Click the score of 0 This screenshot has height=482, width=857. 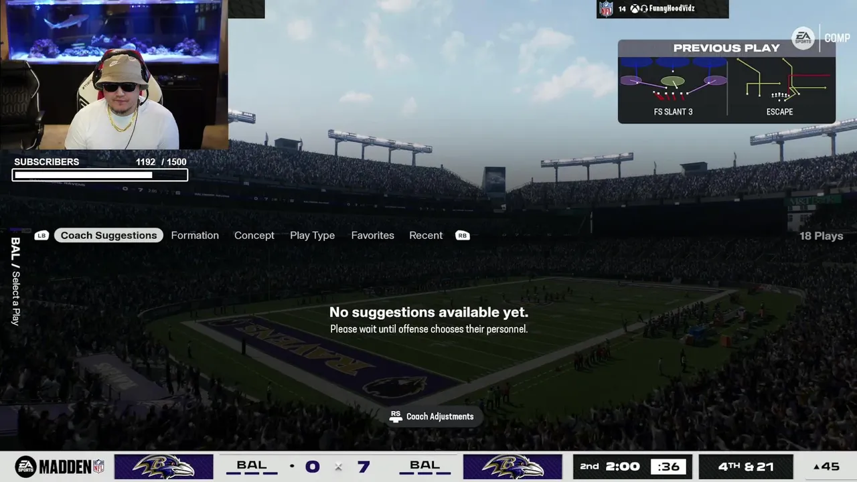312,467
